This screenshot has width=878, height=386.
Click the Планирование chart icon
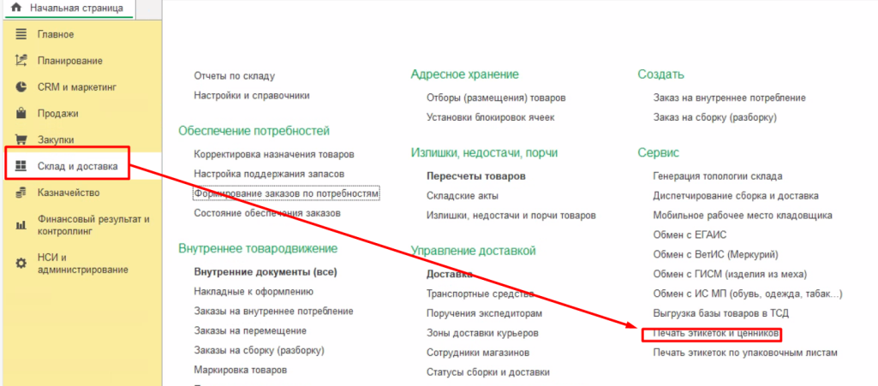[x=21, y=61]
